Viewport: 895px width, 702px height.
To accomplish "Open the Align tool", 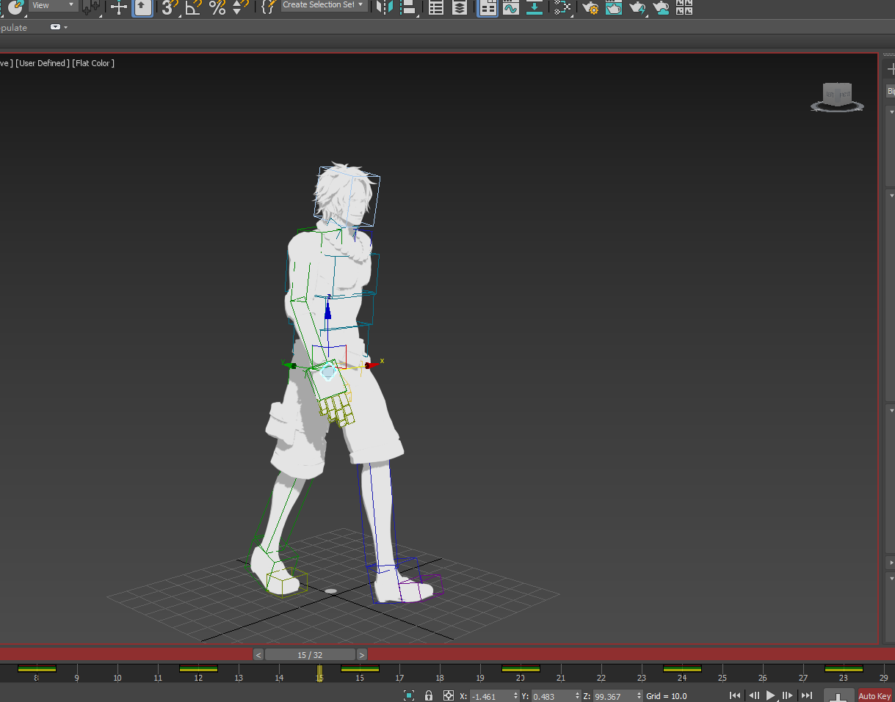I will point(408,7).
